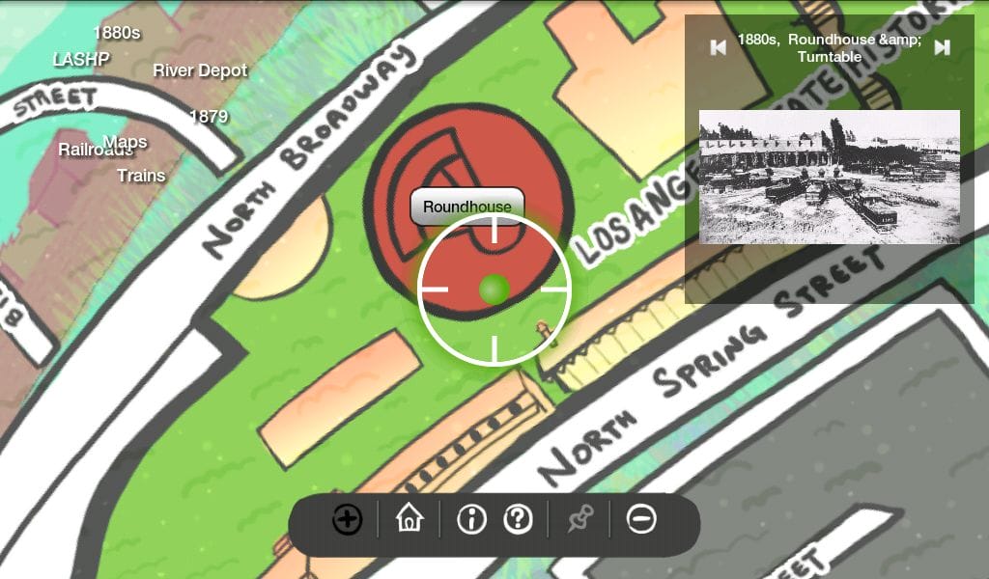The image size is (989, 579).
Task: Choose the River Depot tag
Action: pyautogui.click(x=200, y=70)
